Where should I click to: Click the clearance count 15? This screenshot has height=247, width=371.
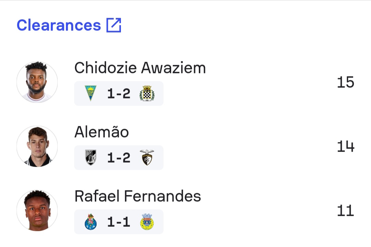pyautogui.click(x=345, y=82)
